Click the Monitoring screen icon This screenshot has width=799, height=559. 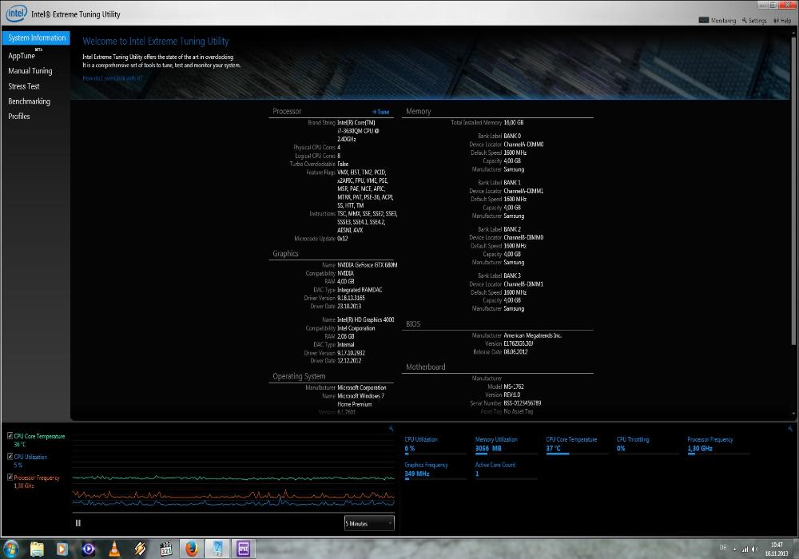pos(704,21)
